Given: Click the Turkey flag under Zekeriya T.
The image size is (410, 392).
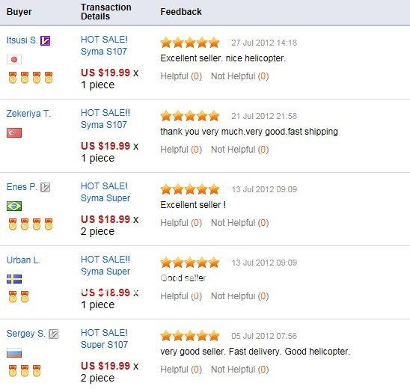Looking at the screenshot, I should click(14, 132).
